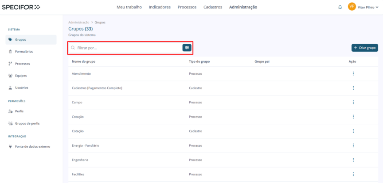The width and height of the screenshot is (383, 183).
Task: Click the Specifor logo
Action: point(21,7)
